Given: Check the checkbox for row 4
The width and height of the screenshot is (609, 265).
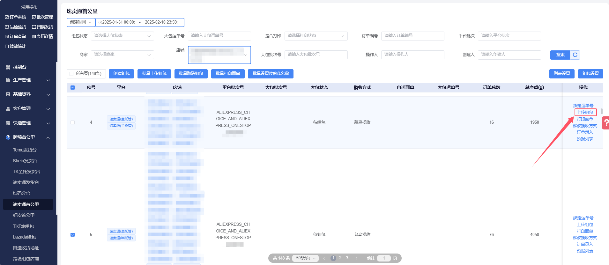Looking at the screenshot, I should [x=72, y=122].
